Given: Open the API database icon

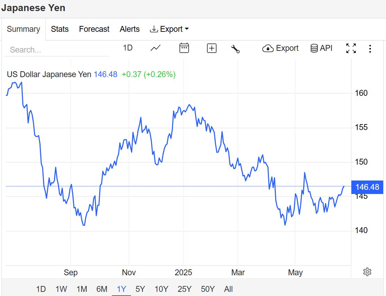Looking at the screenshot, I should click(x=321, y=48).
